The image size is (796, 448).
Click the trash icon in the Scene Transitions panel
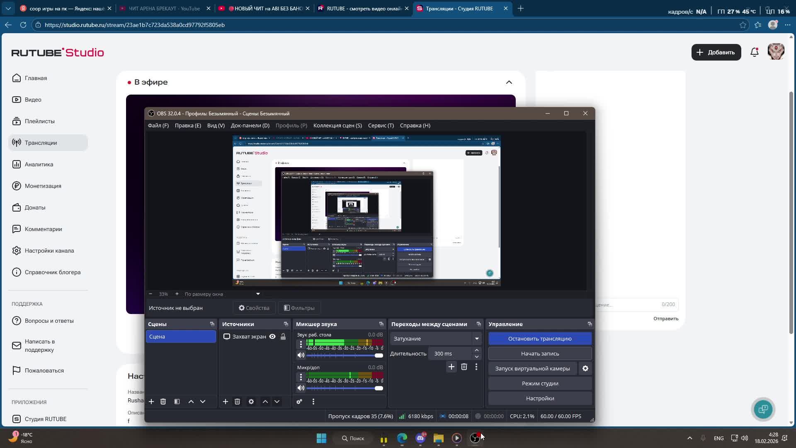click(x=464, y=367)
